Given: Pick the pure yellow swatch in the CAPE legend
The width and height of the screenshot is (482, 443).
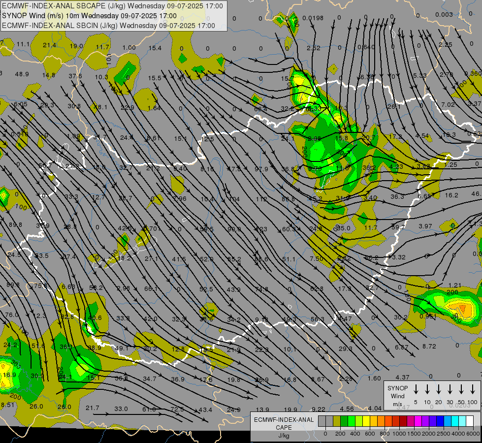Looking at the screenshot, I should [x=366, y=421].
